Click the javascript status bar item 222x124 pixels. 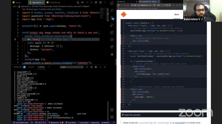pos(83,123)
